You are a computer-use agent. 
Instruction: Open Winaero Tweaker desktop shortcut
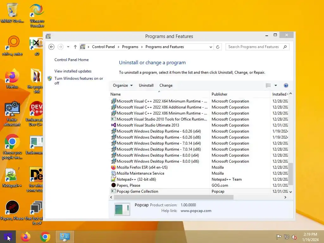click(x=37, y=15)
